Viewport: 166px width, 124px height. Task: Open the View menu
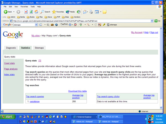point(16,7)
